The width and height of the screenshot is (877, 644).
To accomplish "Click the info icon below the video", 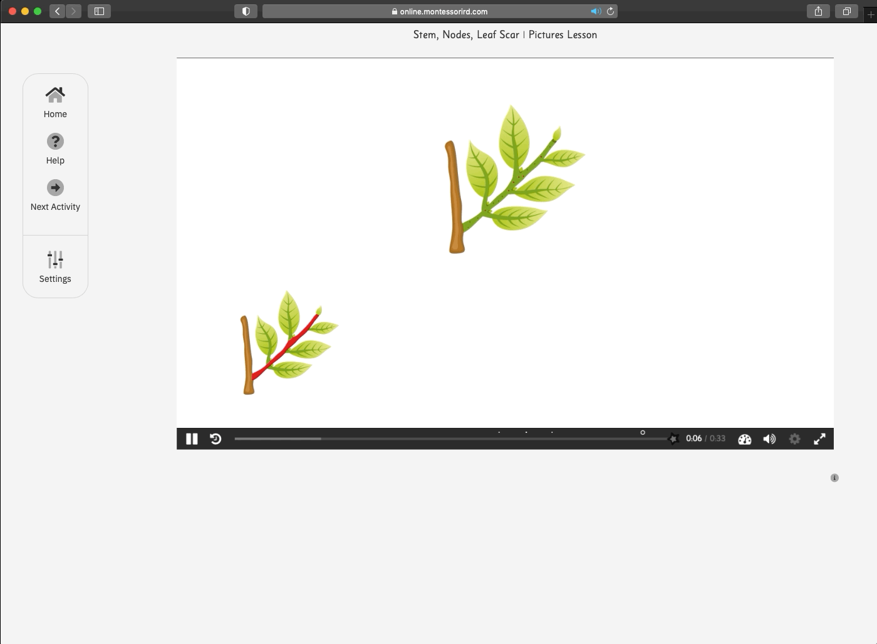I will click(834, 478).
